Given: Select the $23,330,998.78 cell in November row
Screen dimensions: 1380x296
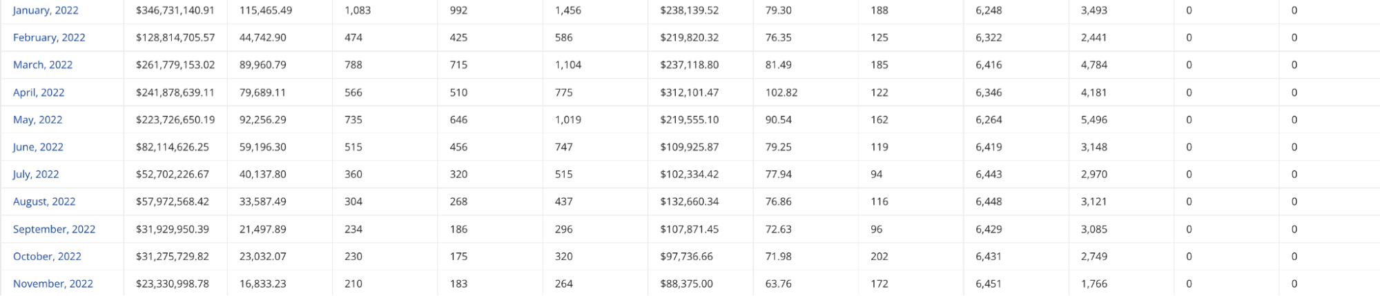Looking at the screenshot, I should (x=173, y=284).
